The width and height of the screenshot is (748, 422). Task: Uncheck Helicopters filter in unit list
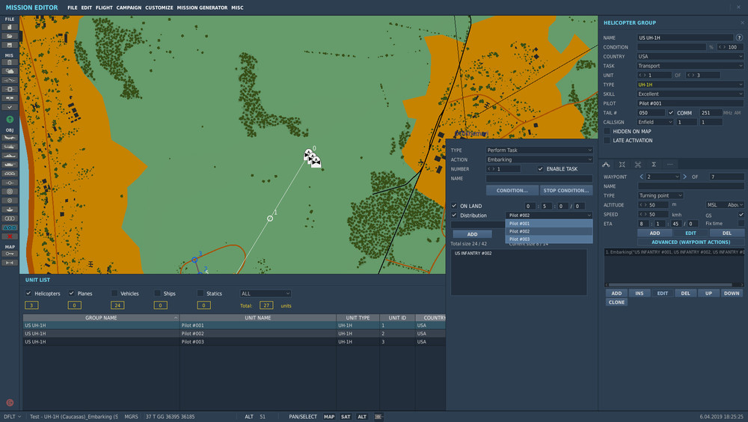28,293
